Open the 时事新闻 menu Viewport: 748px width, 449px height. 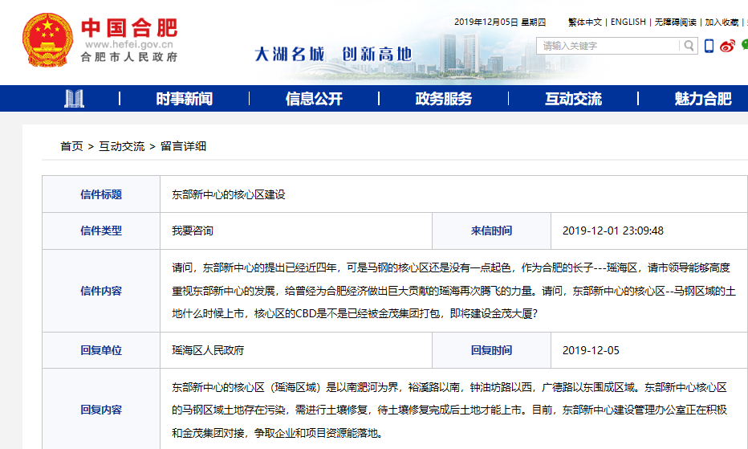185,99
